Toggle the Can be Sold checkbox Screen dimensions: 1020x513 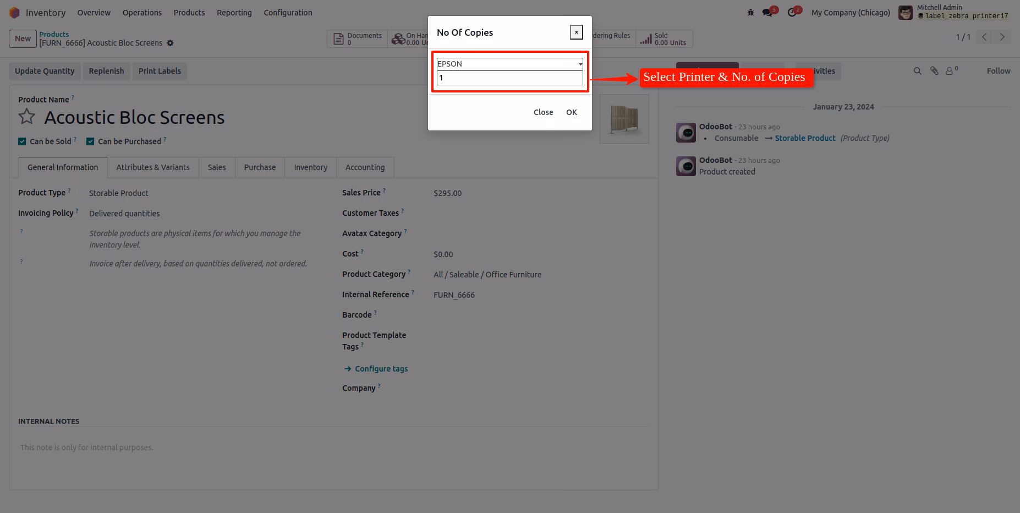[x=22, y=141]
